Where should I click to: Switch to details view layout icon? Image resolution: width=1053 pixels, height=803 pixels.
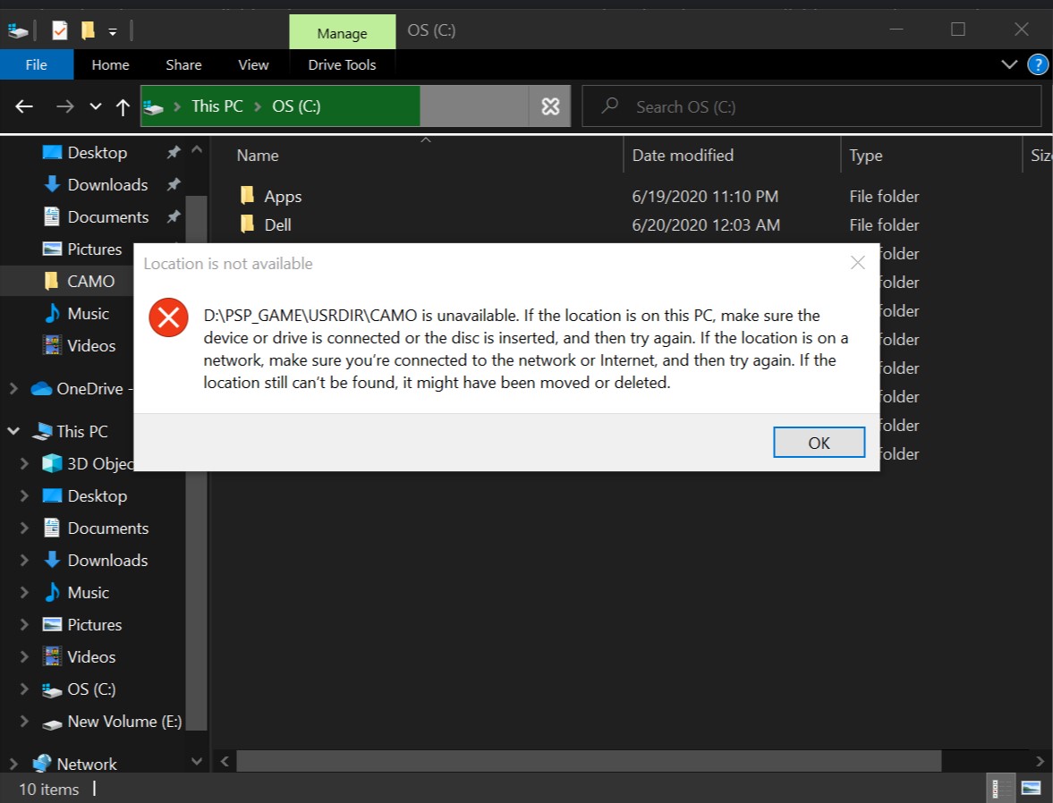(995, 789)
